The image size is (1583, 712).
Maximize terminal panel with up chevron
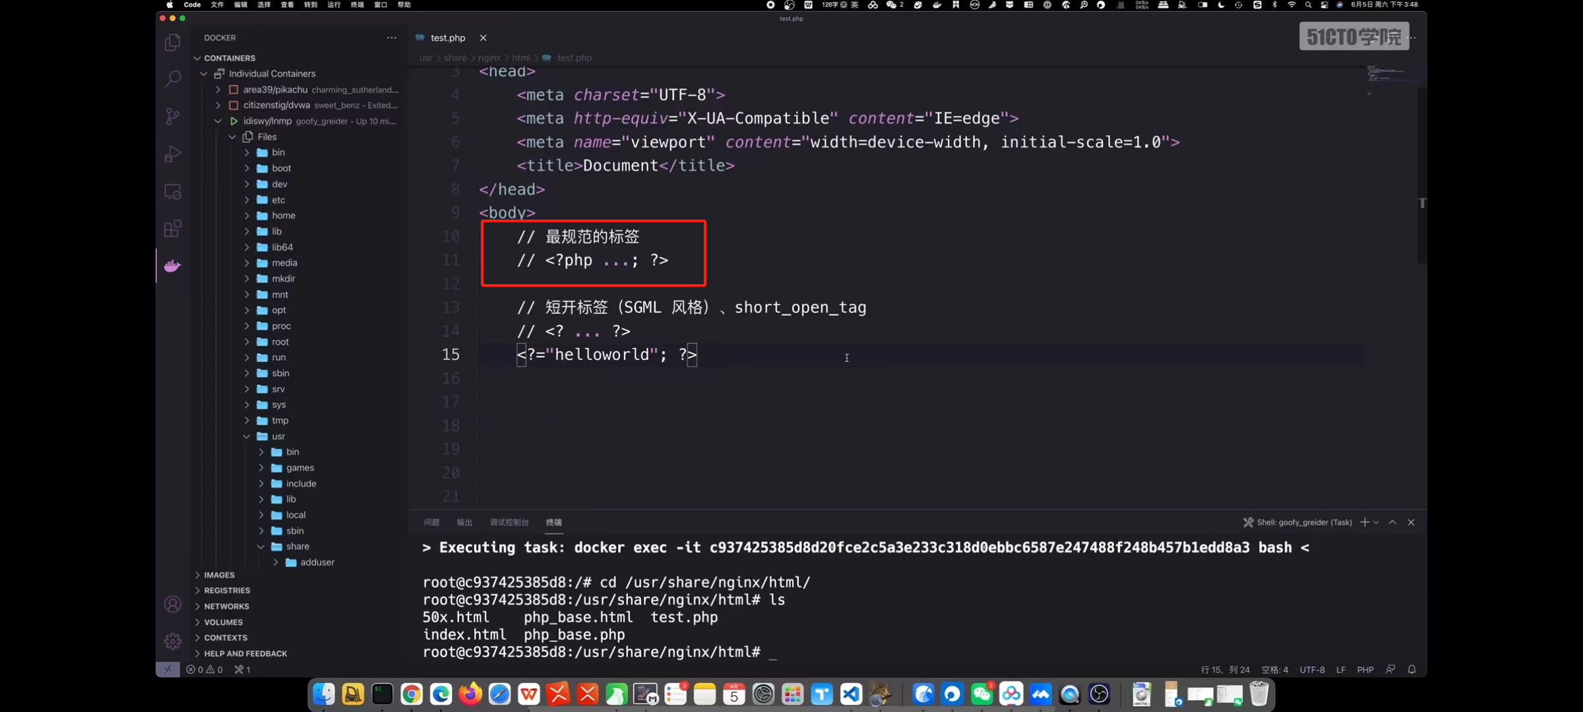tap(1392, 522)
